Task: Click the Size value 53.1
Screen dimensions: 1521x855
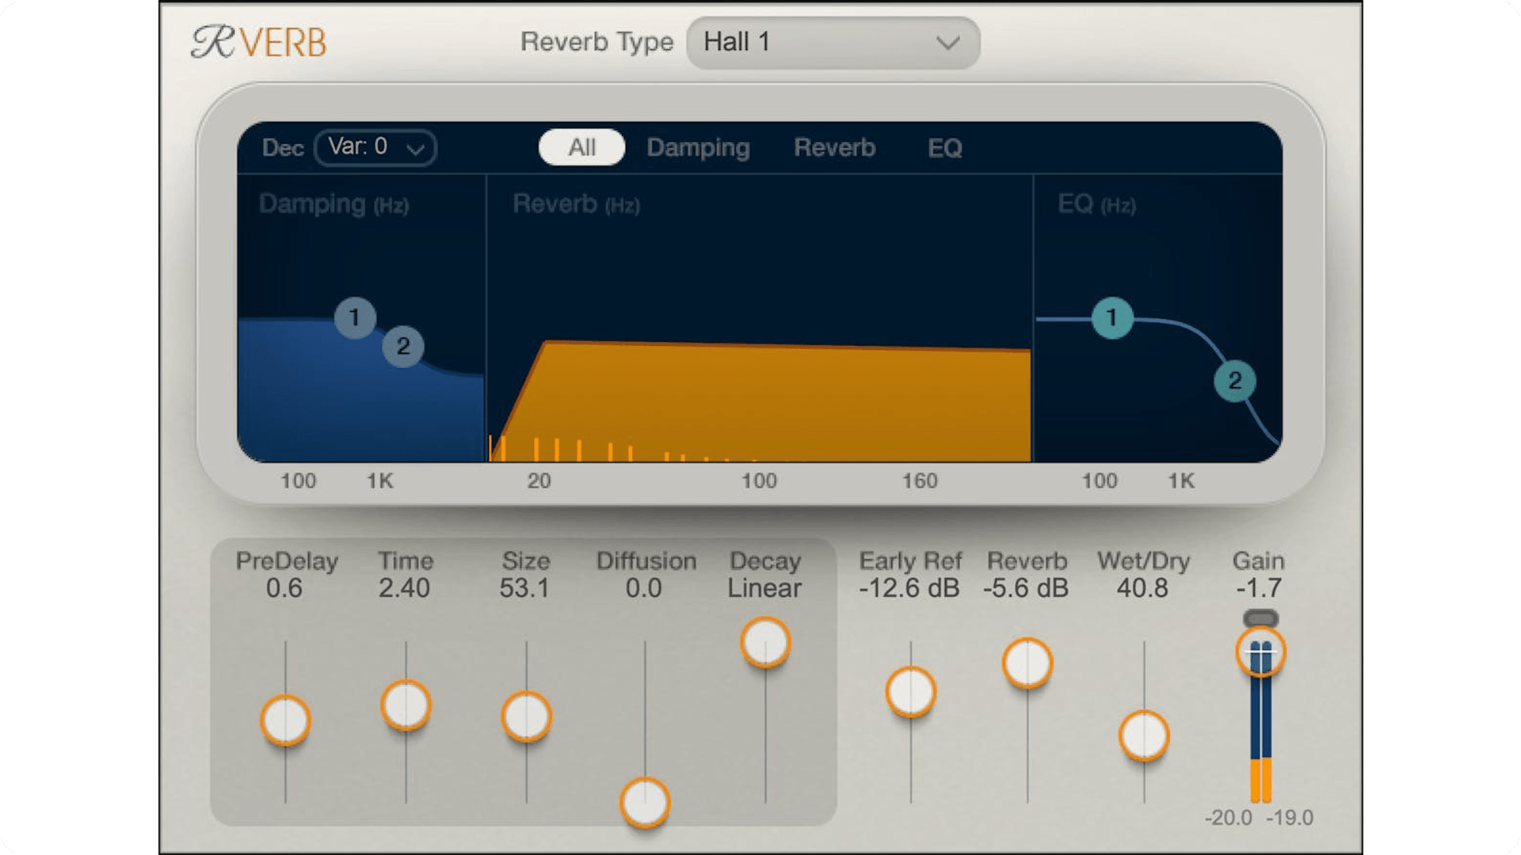Action: (x=524, y=588)
